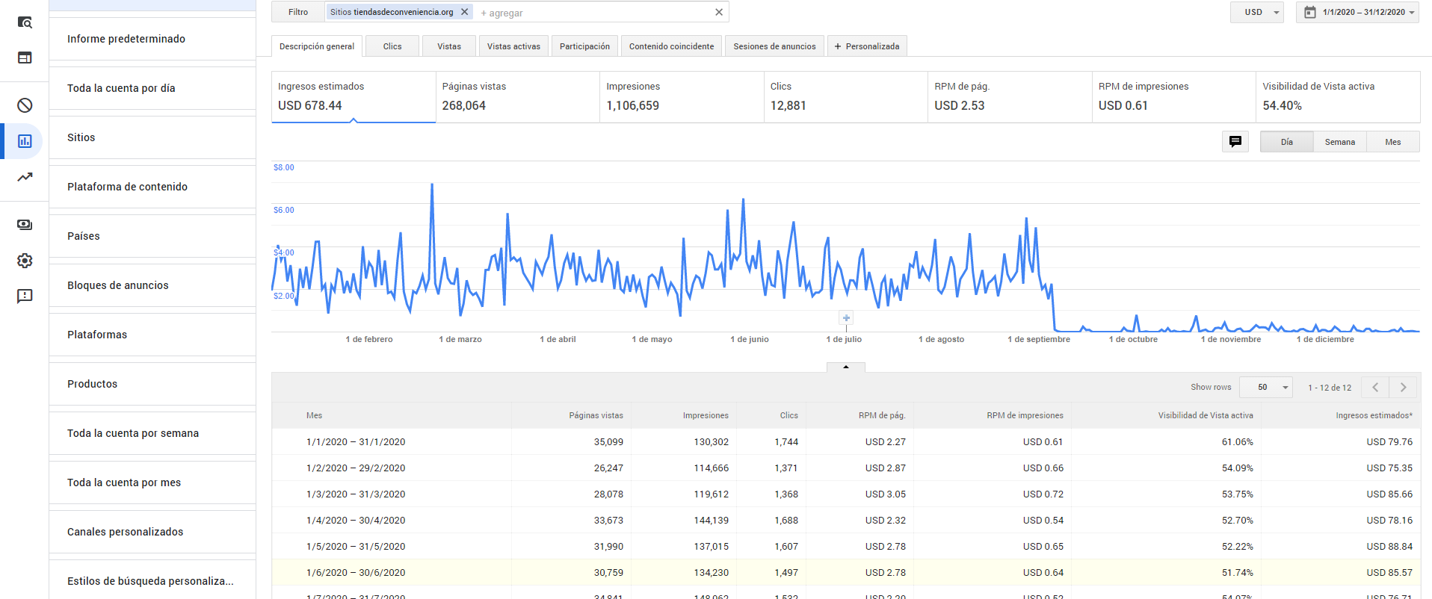The height and width of the screenshot is (599, 1432).
Task: Open the Vistas activas tab
Action: (x=513, y=46)
